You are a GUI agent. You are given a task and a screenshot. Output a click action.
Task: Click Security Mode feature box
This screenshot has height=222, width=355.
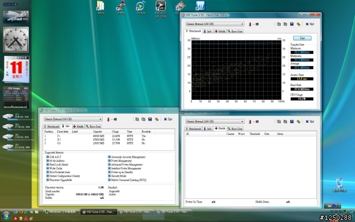coord(109,176)
